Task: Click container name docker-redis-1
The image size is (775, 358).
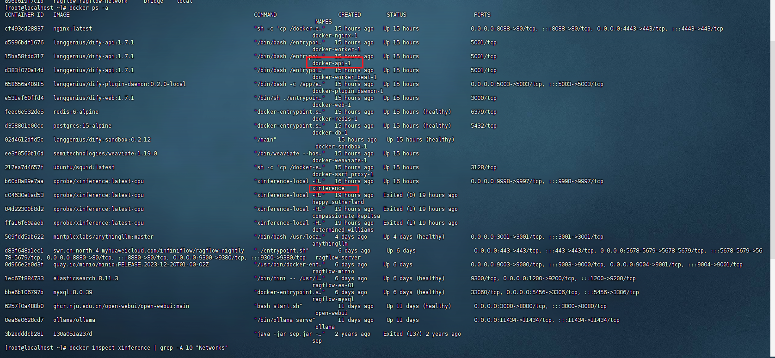Action: [335, 119]
